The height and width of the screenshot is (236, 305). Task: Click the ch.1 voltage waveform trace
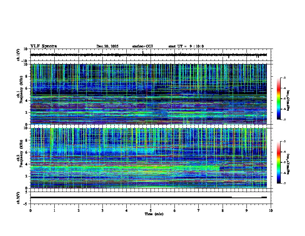(148, 55)
